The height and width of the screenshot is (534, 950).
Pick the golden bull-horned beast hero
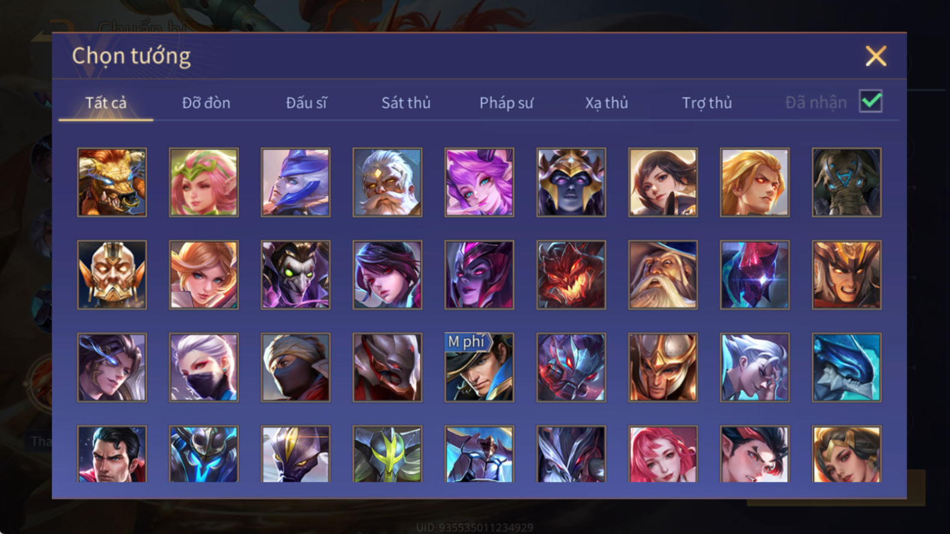click(x=112, y=183)
